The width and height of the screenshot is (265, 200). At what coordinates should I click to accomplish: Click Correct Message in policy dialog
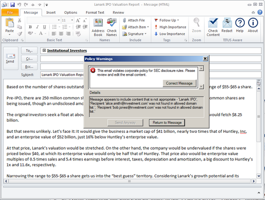(179, 83)
